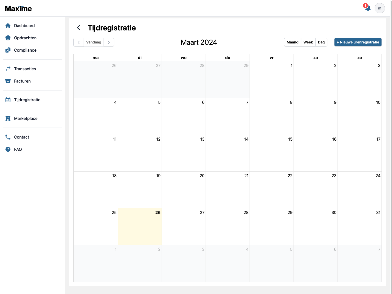Open the user avatar menu

[380, 8]
